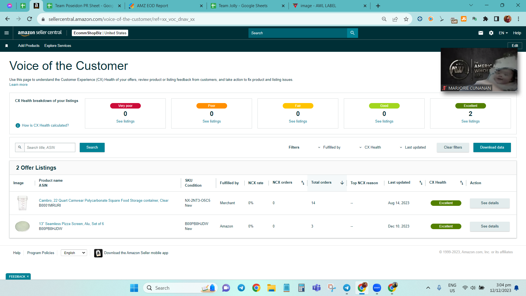This screenshot has height=296, width=526.
Task: Click the share page icon in the address bar
Action: click(x=395, y=19)
